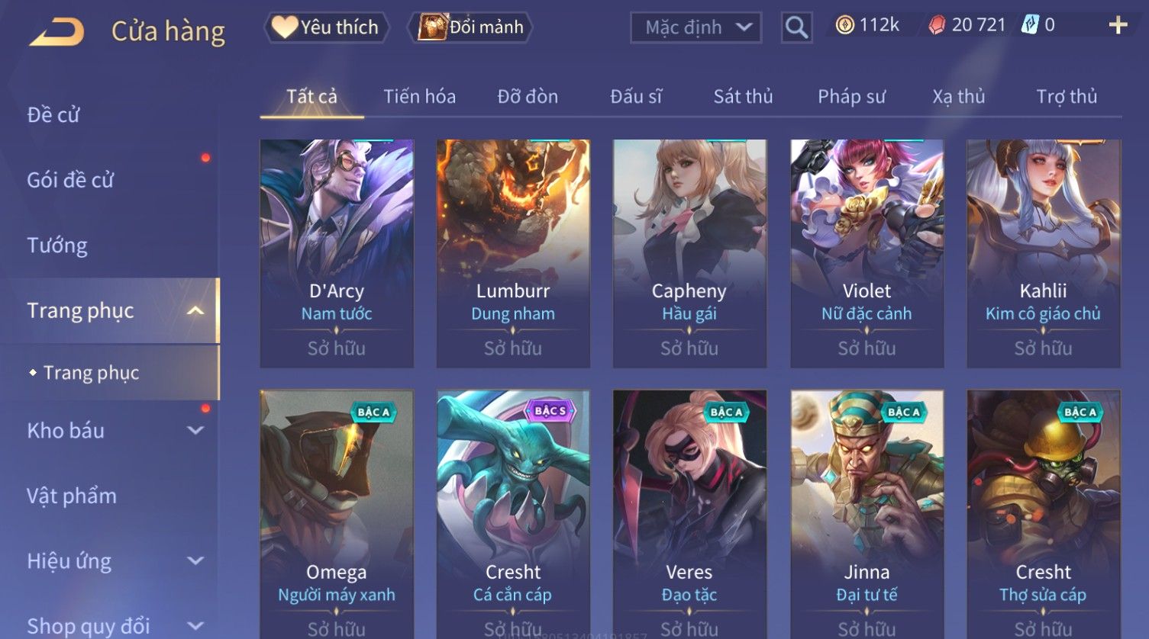Viewport: 1149px width, 639px height.
Task: Open Yêu thích favorites heart button
Action: pyautogui.click(x=326, y=27)
